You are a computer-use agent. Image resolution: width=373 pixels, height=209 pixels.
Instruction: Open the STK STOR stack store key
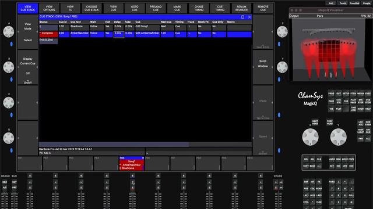coord(361,101)
